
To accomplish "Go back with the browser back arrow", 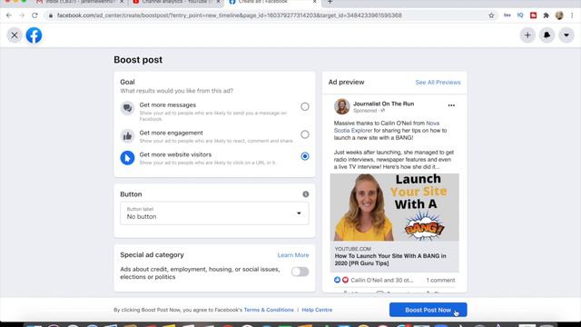I will (x=9, y=15).
